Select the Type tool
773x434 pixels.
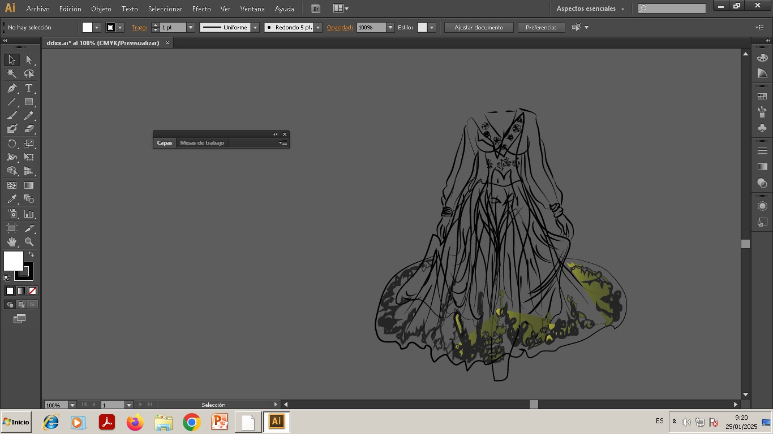coord(29,88)
